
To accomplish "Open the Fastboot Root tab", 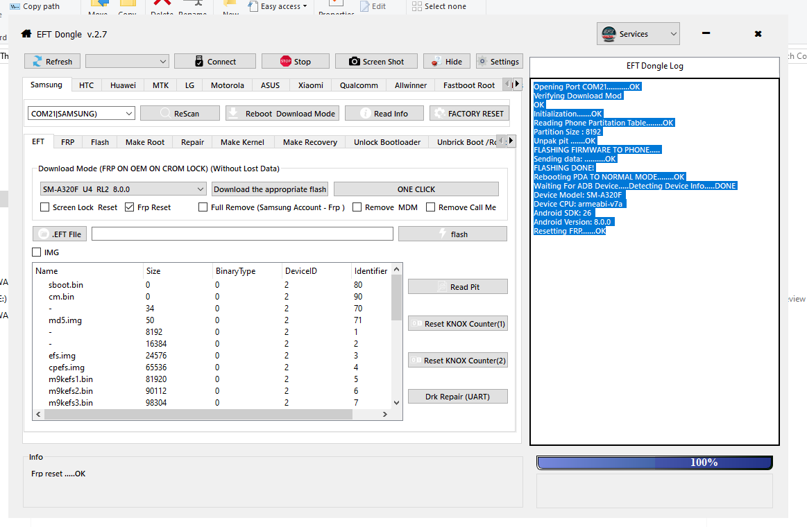I will (x=469, y=85).
